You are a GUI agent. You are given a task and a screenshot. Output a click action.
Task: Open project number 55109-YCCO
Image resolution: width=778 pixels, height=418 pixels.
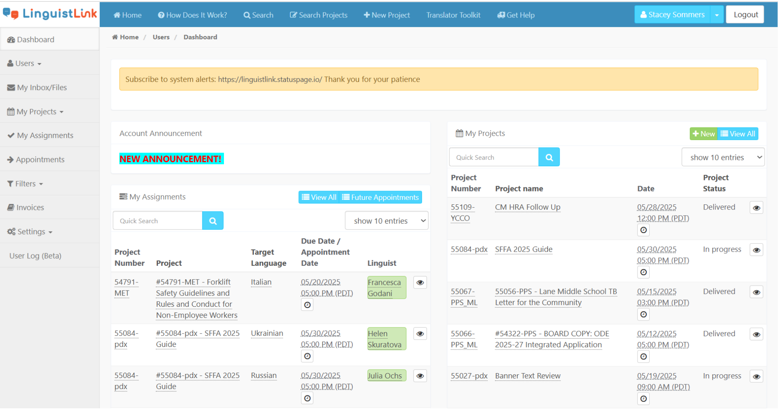coord(463,212)
